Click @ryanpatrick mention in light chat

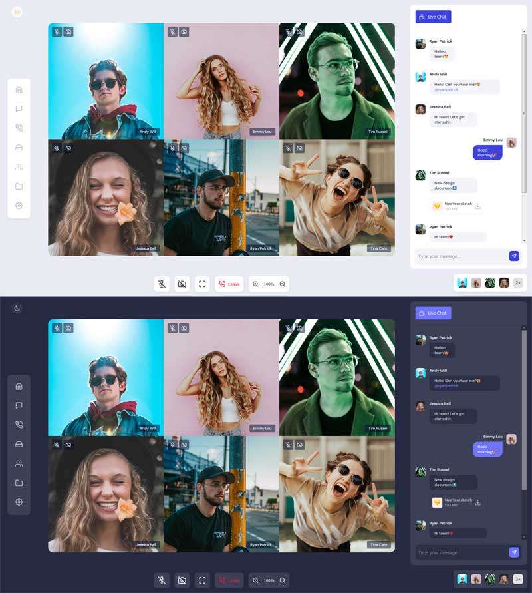[446, 90]
